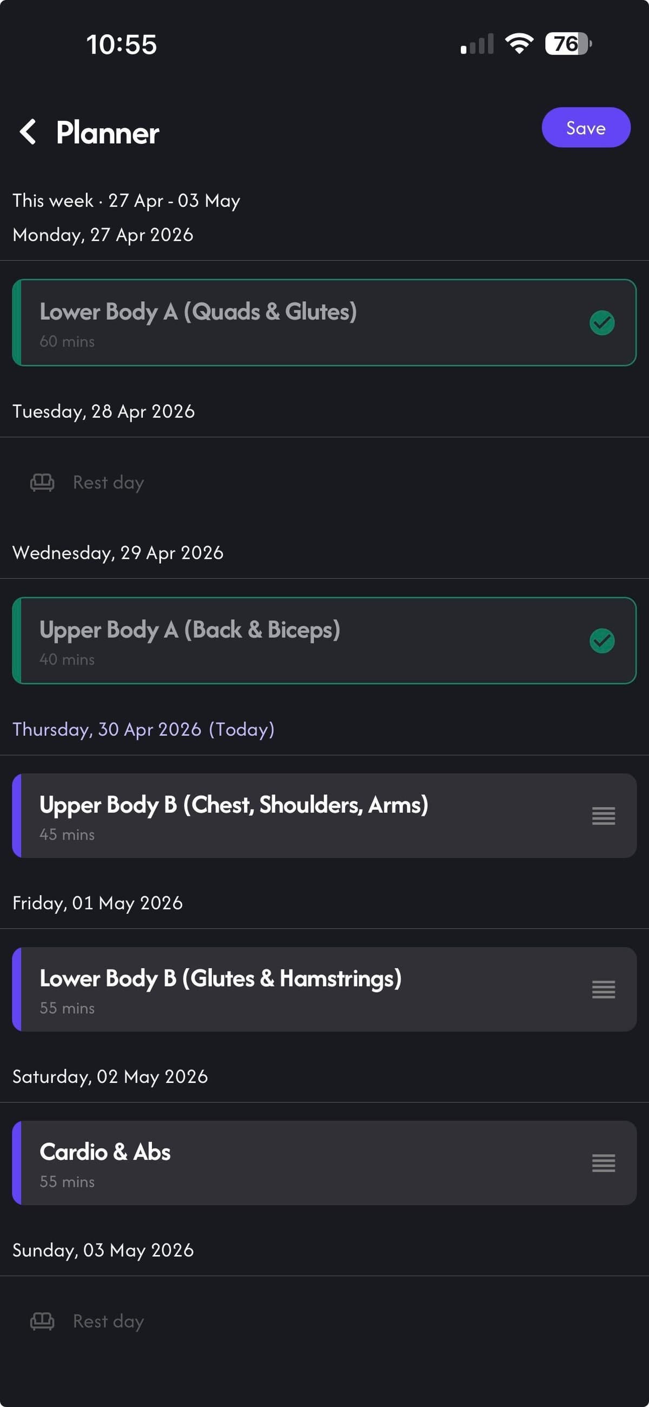Tap Upper Body B reorder handle icon
The image size is (649, 1407).
[603, 816]
